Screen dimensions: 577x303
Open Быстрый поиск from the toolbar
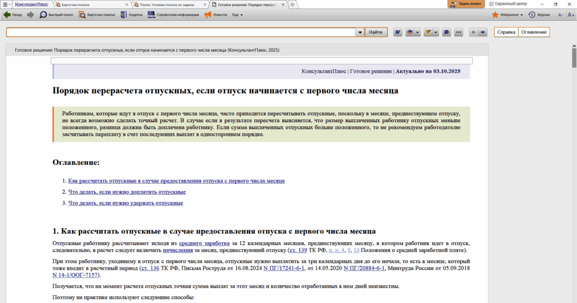pos(56,15)
